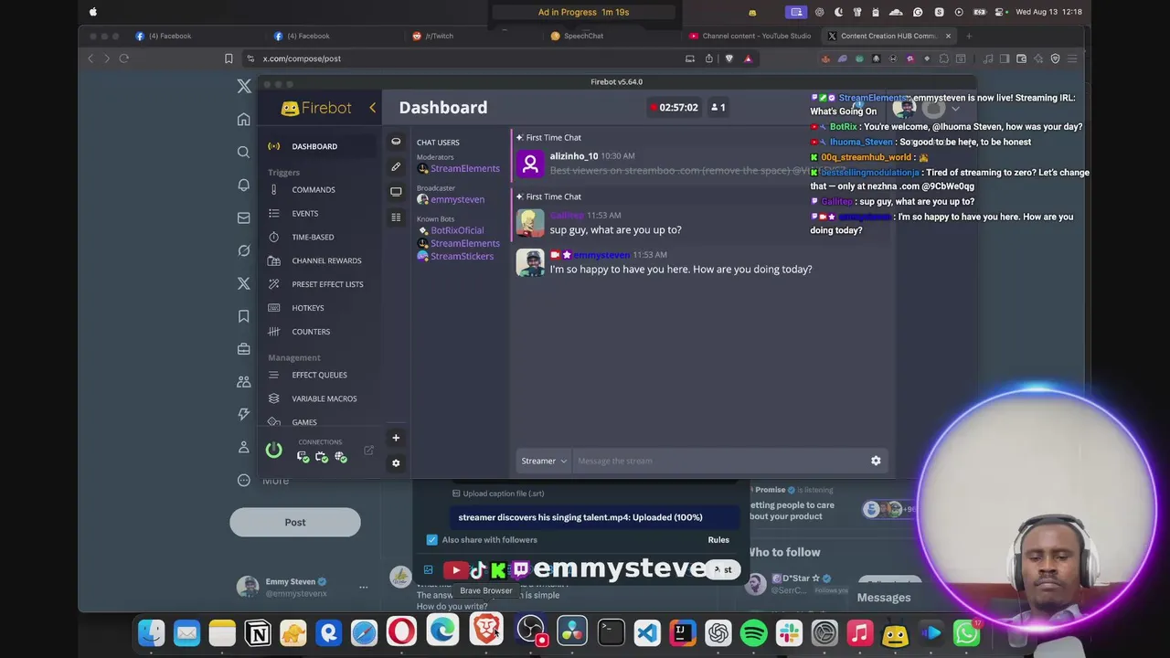
Task: Open Preset Effect Lists
Action: point(327,284)
